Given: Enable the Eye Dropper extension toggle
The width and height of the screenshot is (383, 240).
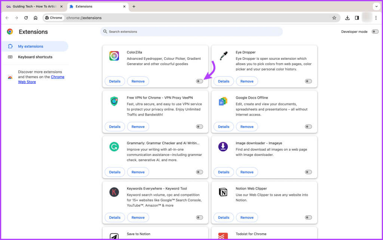Looking at the screenshot, I should coord(309,81).
